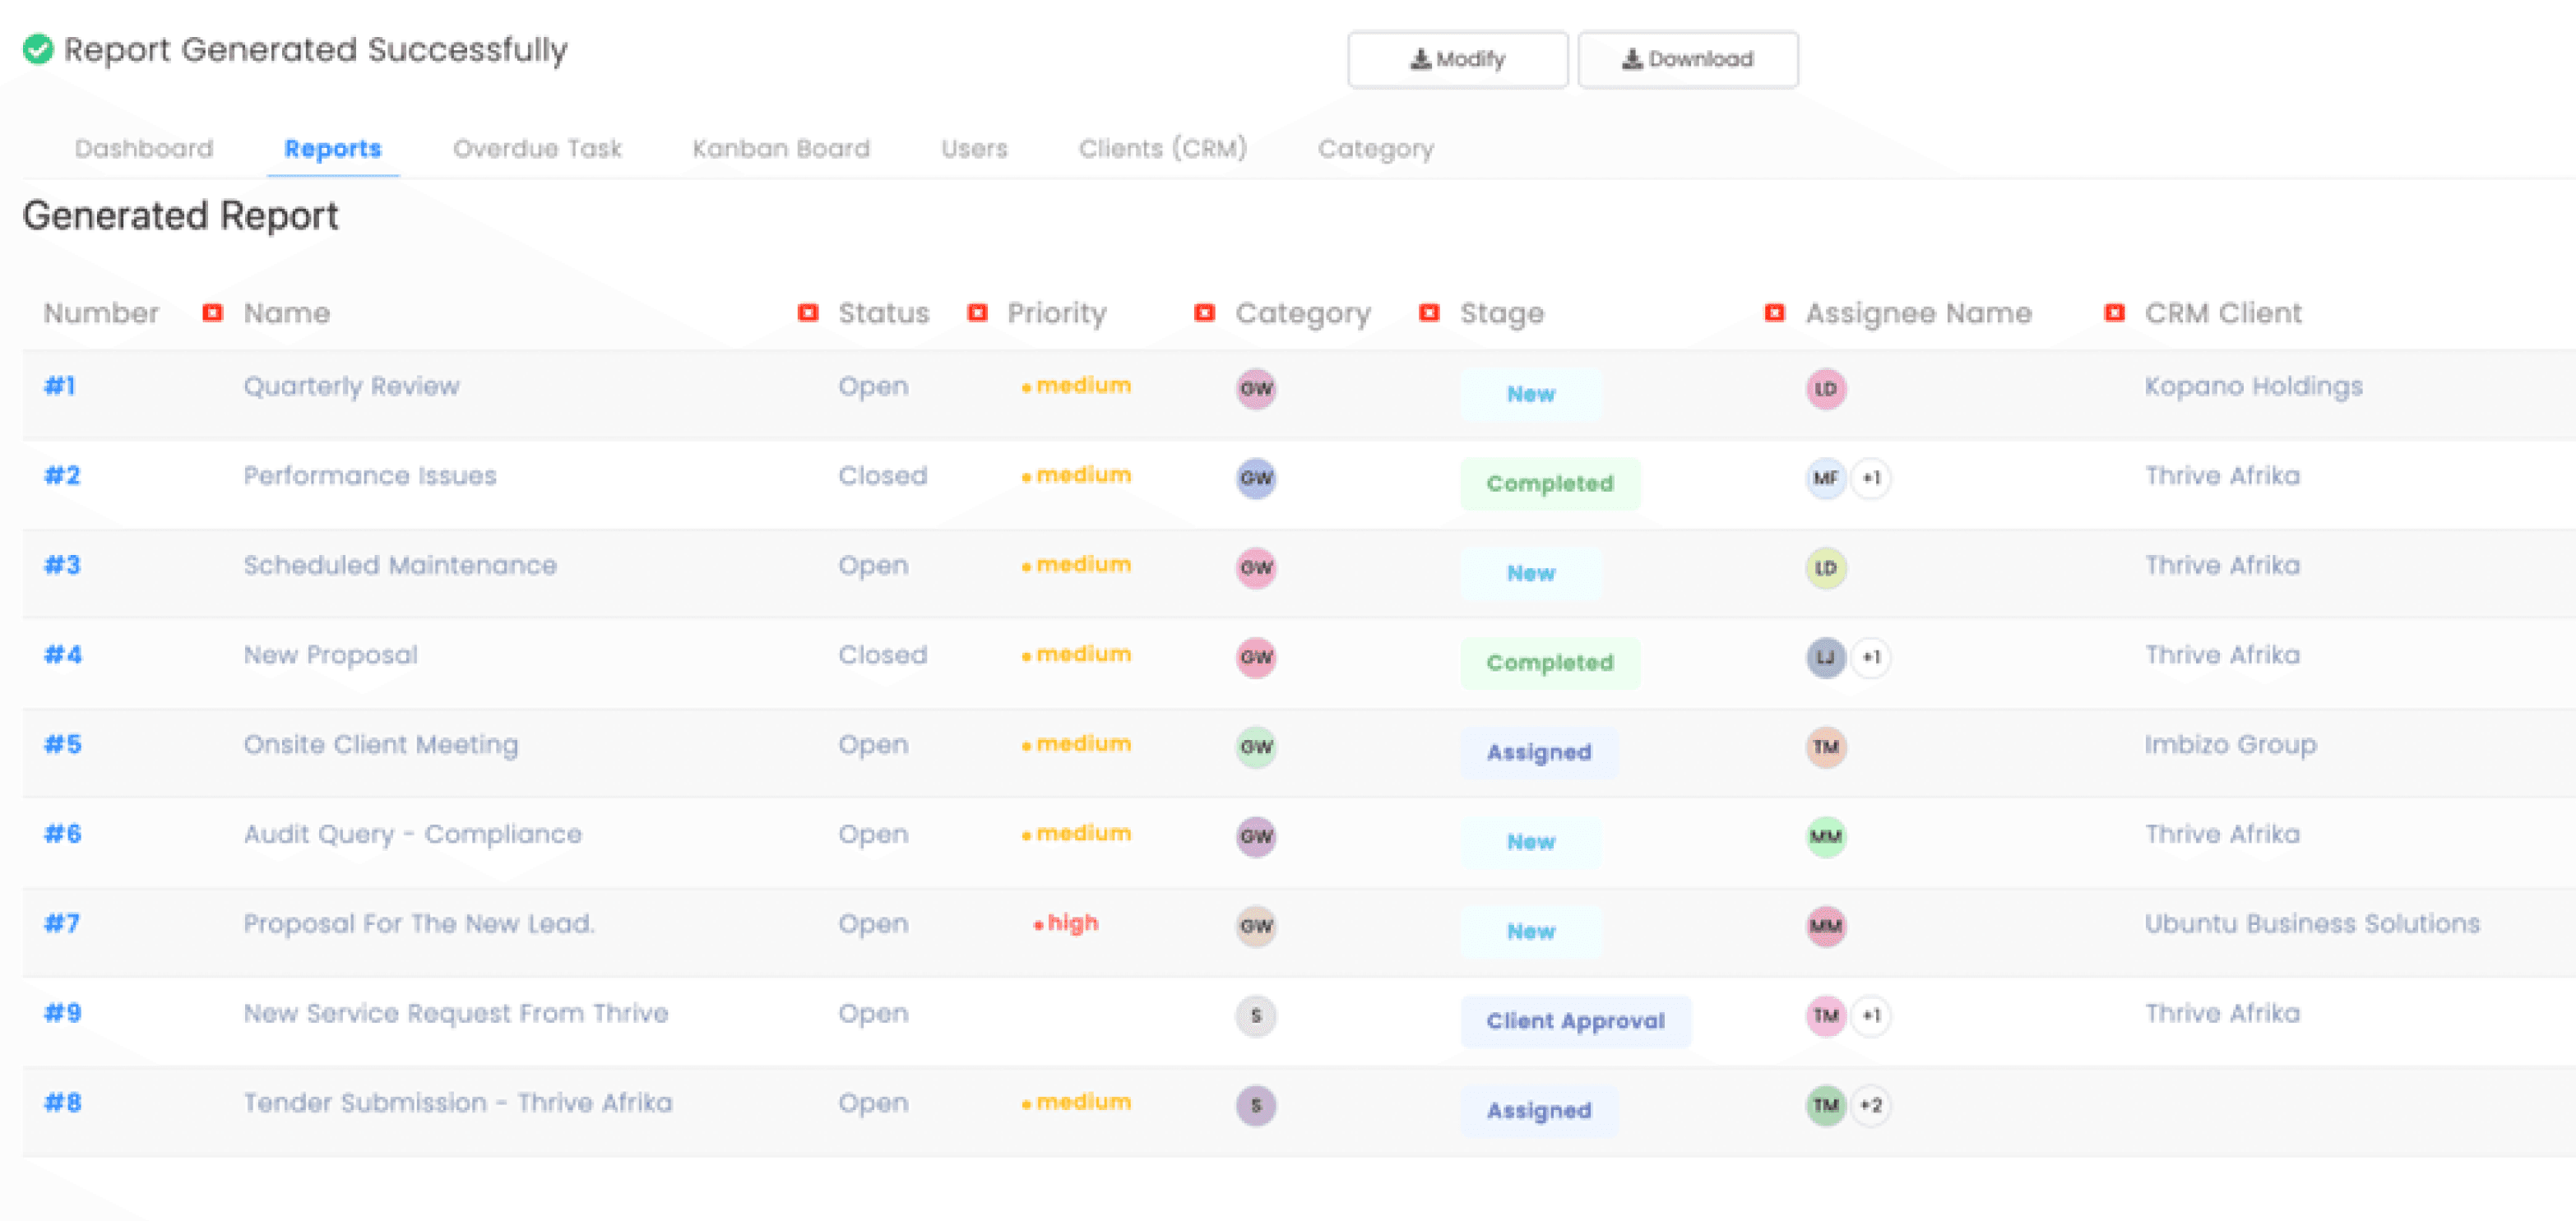
Task: Remove the Status column via red icon
Action: [808, 313]
